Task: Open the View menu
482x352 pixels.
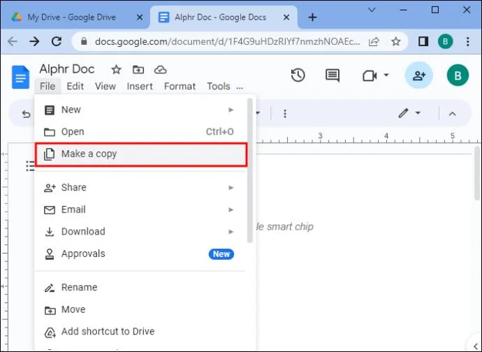Action: tap(105, 86)
